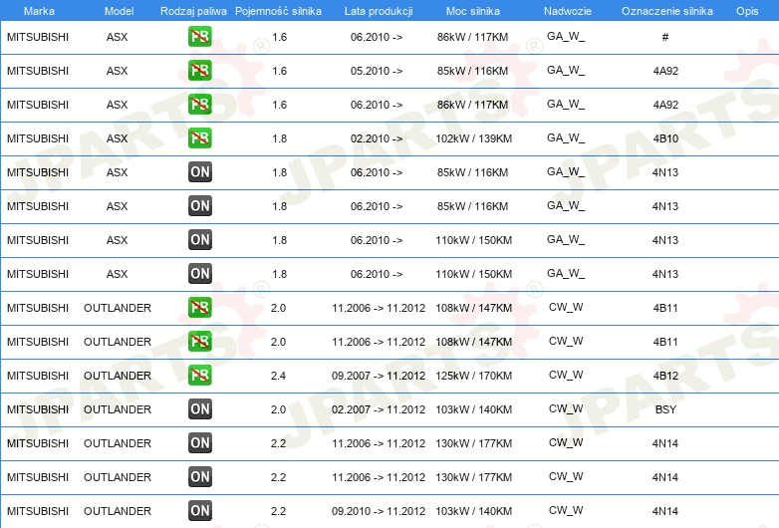Select the 125kW / 170KM power cell

tap(473, 376)
